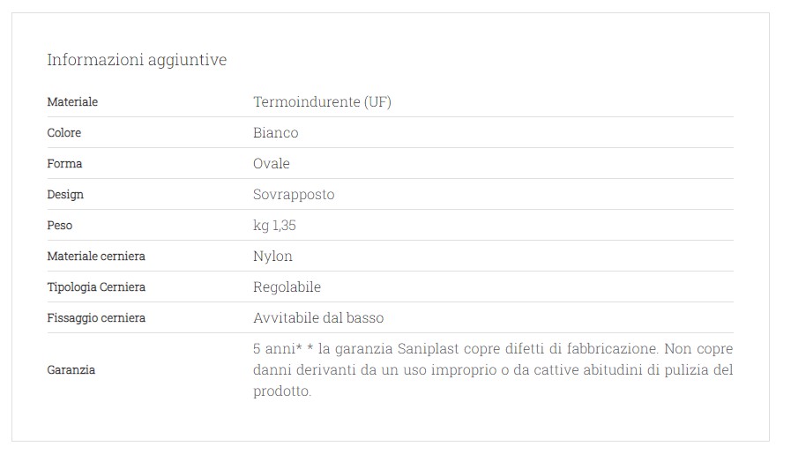
Task: Select the Colore label
Action: [64, 132]
